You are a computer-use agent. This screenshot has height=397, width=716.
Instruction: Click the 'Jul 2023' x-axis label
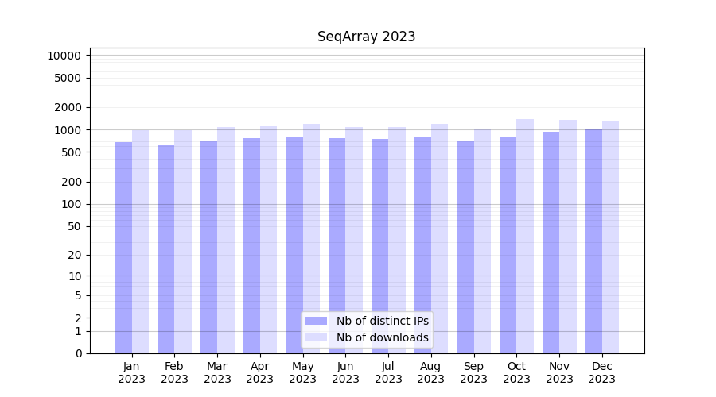388,372
